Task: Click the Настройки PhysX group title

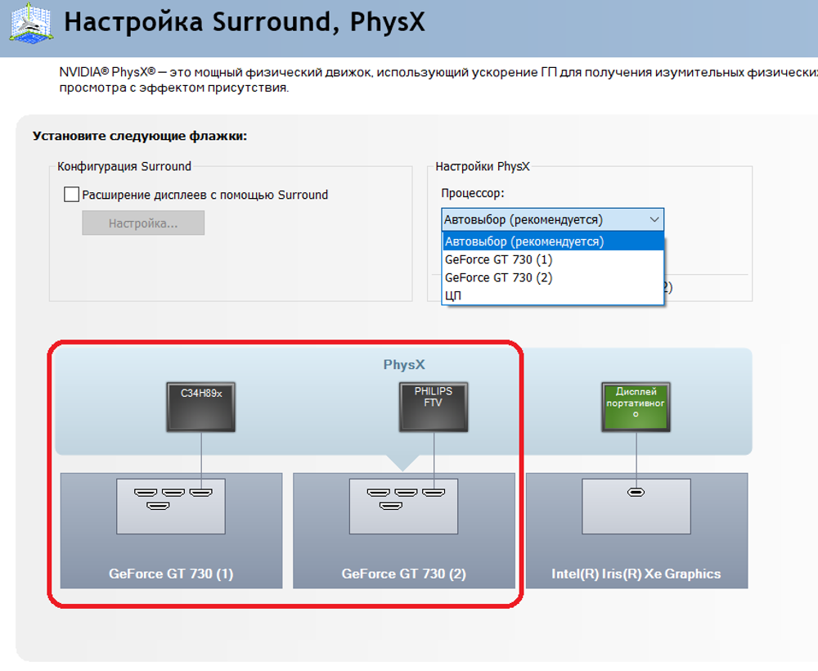Action: pos(483,166)
